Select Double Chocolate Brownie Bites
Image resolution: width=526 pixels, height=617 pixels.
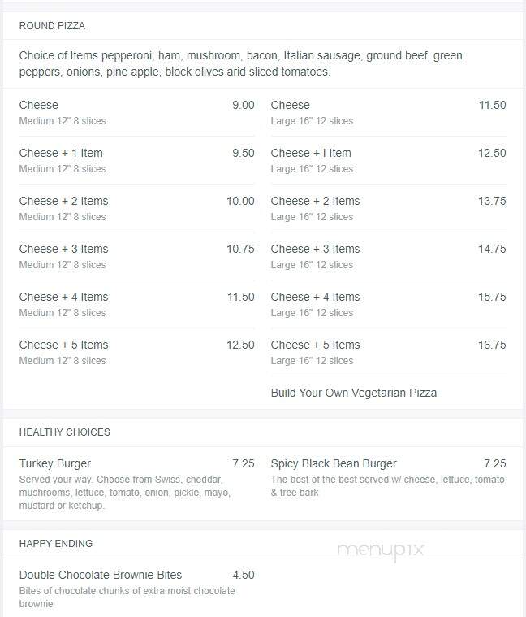tap(136, 589)
